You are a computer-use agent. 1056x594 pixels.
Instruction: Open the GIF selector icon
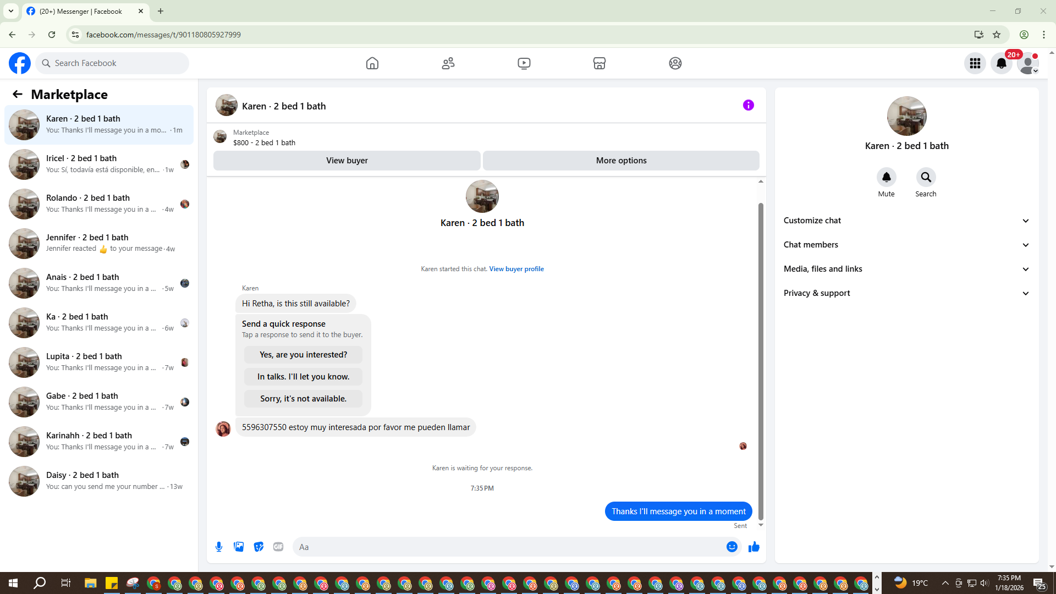point(278,547)
